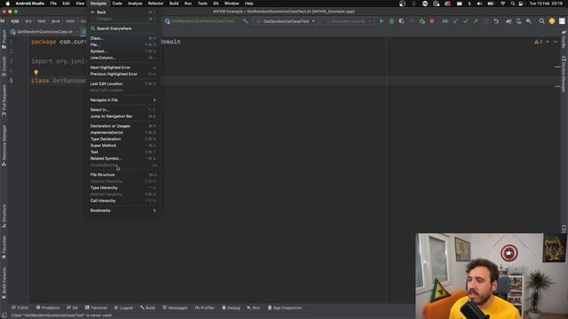Image resolution: width=568 pixels, height=319 pixels.
Task: Click the green Debug bug icon
Action: [x=391, y=21]
